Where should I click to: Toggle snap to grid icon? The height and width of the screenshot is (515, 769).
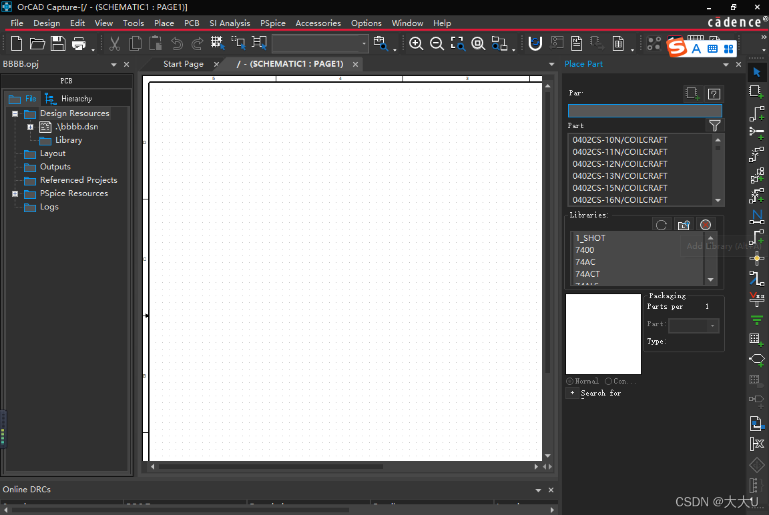[x=217, y=43]
